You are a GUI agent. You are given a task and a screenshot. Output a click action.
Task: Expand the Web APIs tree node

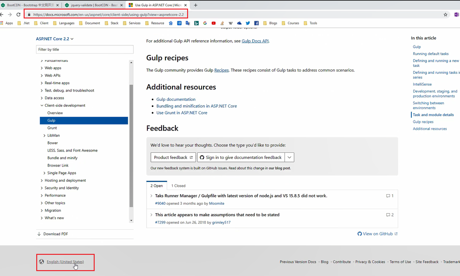coord(42,75)
